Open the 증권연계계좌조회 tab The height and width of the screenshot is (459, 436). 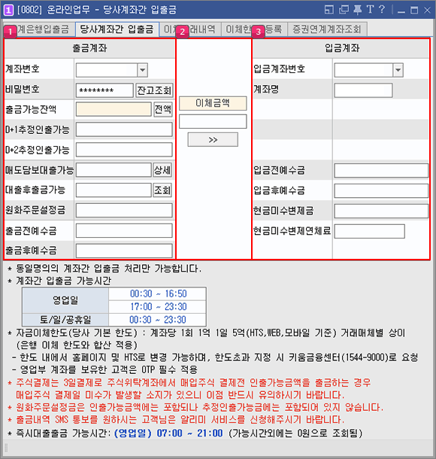pos(327,29)
